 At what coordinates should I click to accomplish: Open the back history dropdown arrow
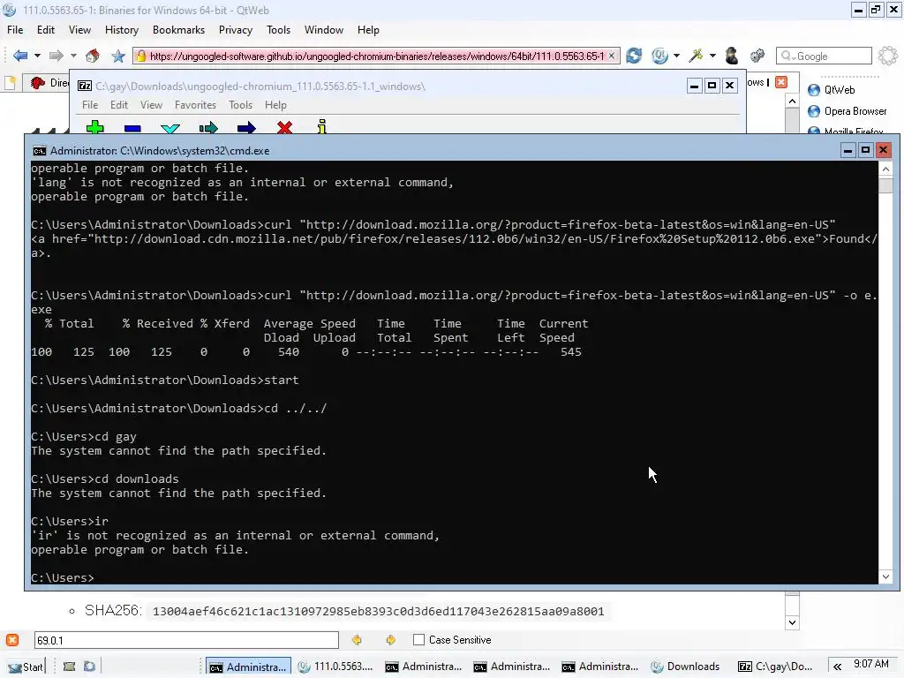pyautogui.click(x=37, y=56)
